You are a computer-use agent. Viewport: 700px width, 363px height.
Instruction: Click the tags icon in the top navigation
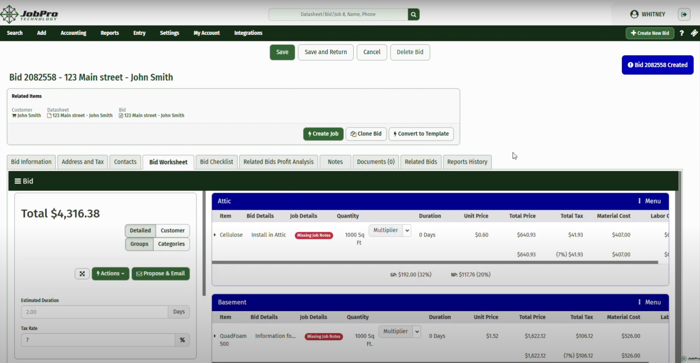tap(694, 33)
